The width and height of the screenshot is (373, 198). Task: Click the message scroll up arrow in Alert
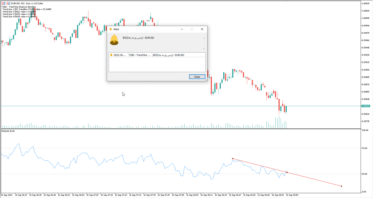204,38
